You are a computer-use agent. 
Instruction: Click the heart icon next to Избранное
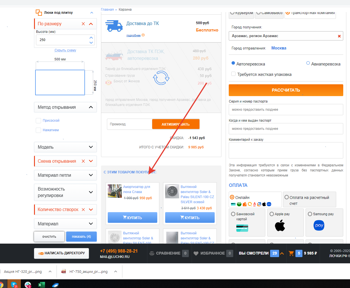coord(196,253)
